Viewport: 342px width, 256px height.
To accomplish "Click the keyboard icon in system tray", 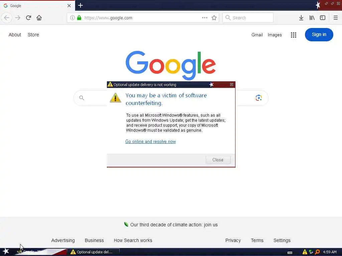I will 290,252.
